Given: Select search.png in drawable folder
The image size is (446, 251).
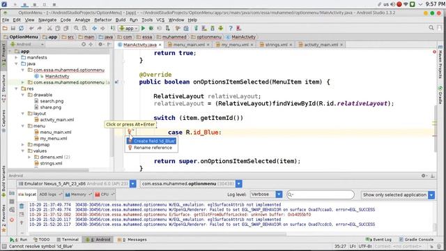Looking at the screenshot, I should point(52,101).
